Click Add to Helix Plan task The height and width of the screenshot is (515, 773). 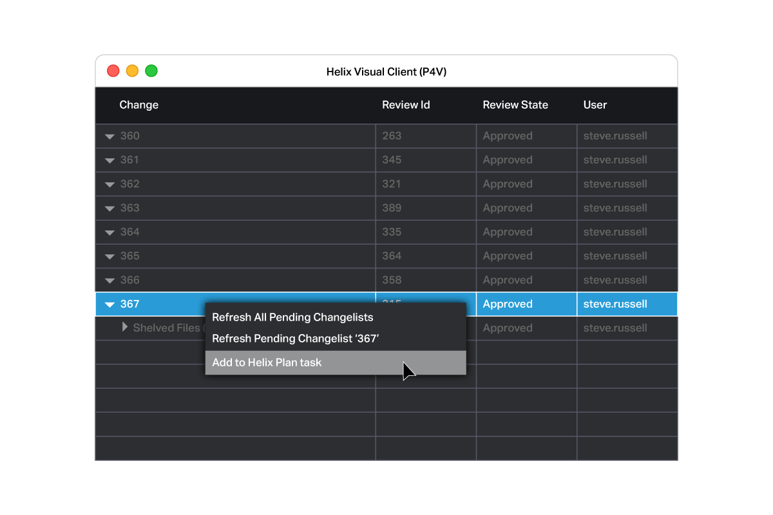[336, 362]
